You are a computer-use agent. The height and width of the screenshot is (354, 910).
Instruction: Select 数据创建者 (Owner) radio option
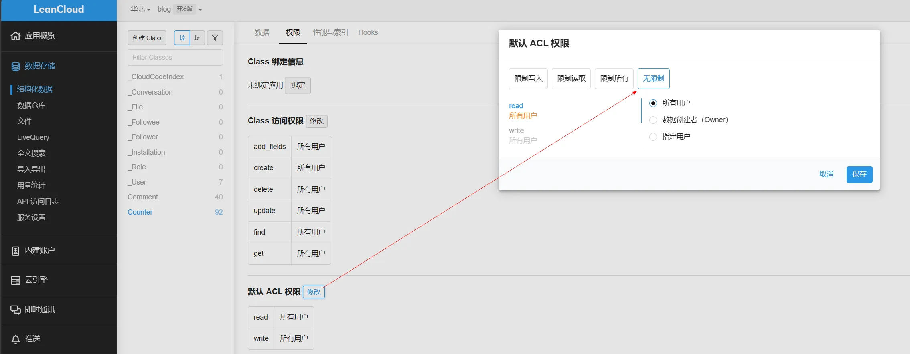(x=653, y=120)
